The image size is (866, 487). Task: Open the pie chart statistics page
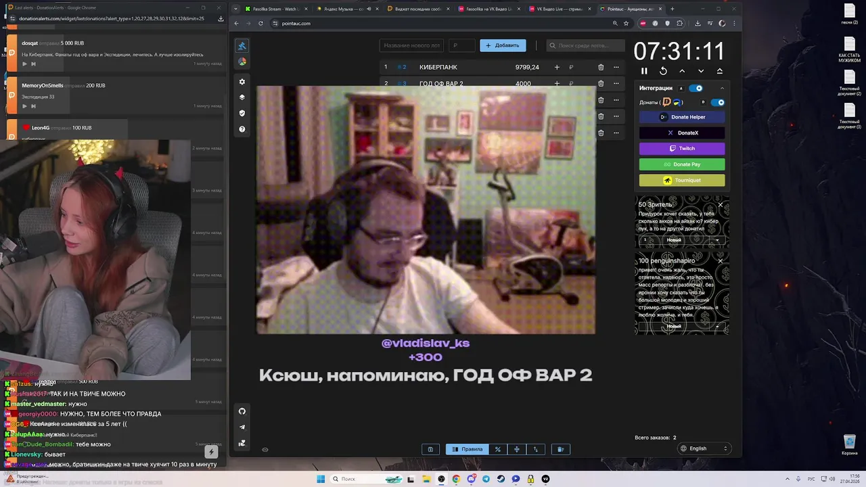coord(242,62)
